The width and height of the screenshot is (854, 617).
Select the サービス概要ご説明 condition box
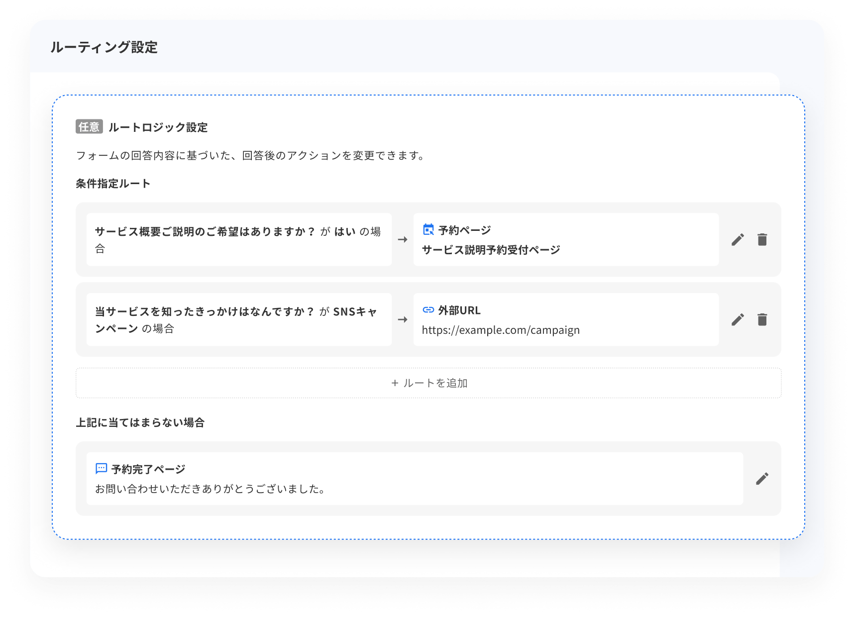tap(239, 239)
